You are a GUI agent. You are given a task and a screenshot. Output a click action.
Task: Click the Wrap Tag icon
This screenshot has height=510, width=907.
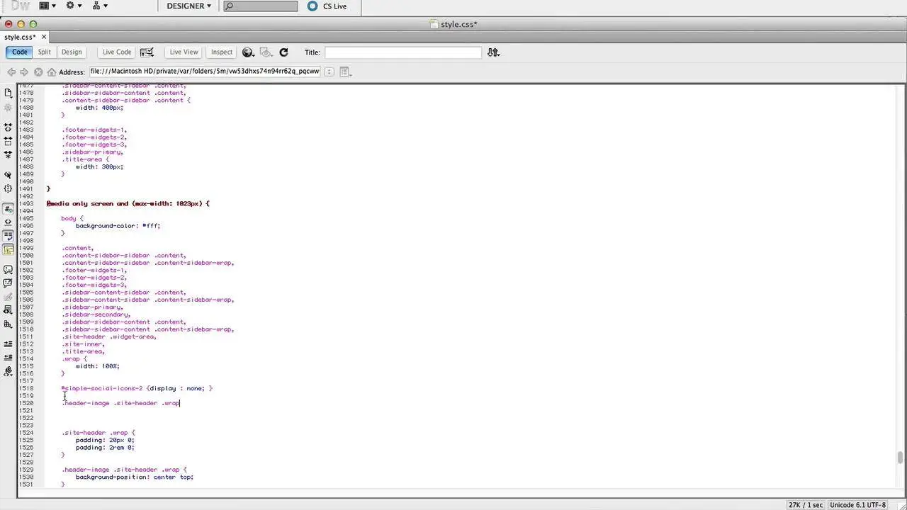(x=9, y=297)
